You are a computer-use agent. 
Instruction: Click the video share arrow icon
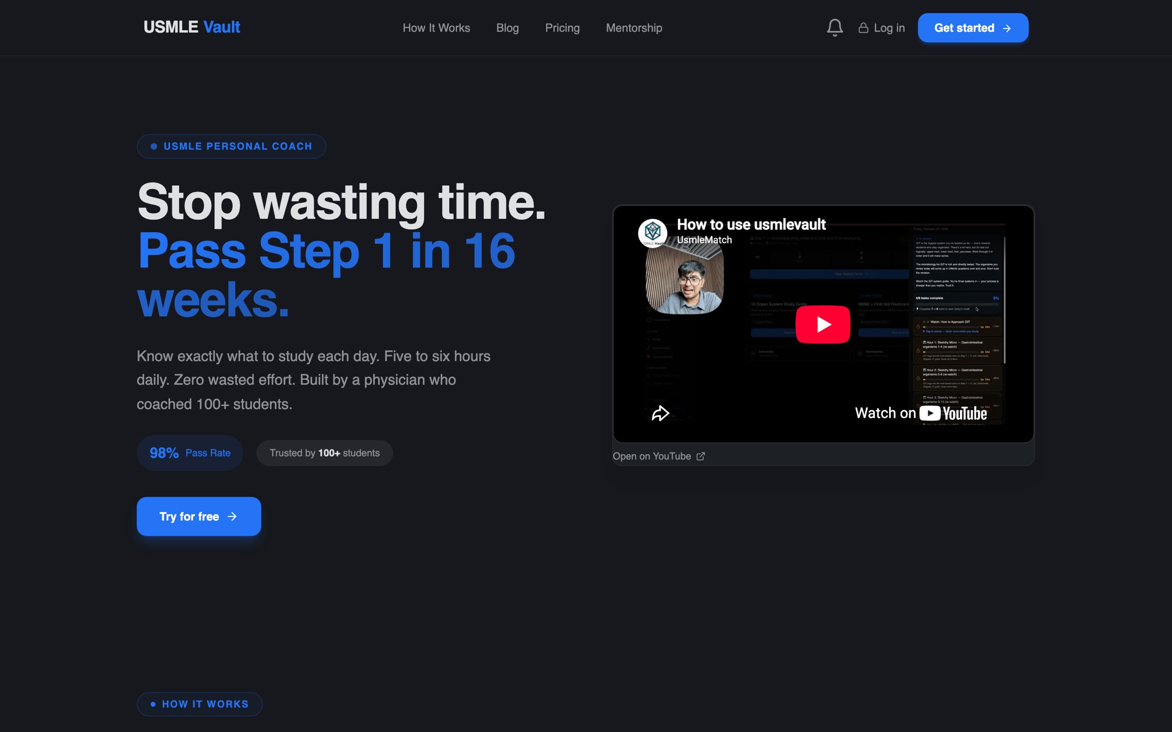660,413
